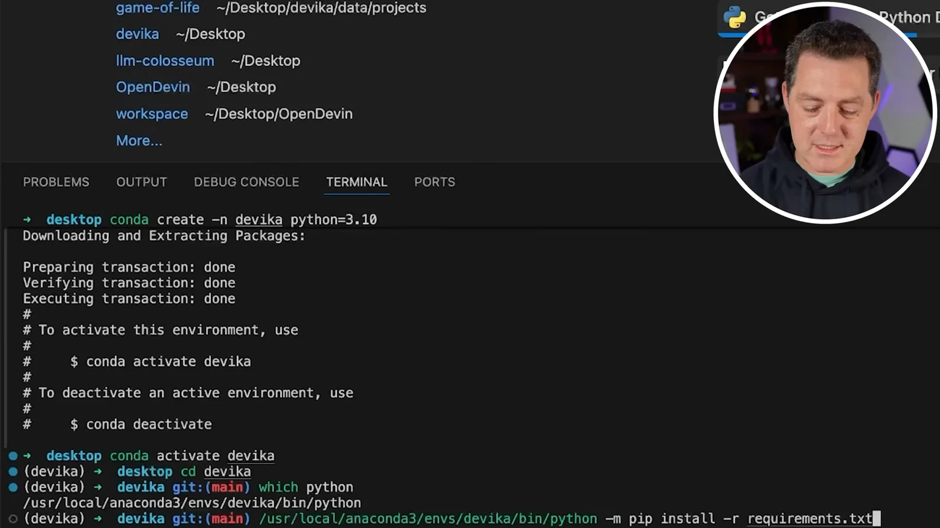940x528 pixels.
Task: Open the OpenDevin recent folder link
Action: click(x=153, y=87)
